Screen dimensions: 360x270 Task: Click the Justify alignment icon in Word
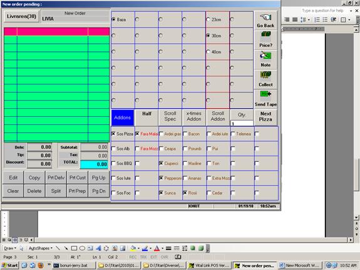(295, 20)
